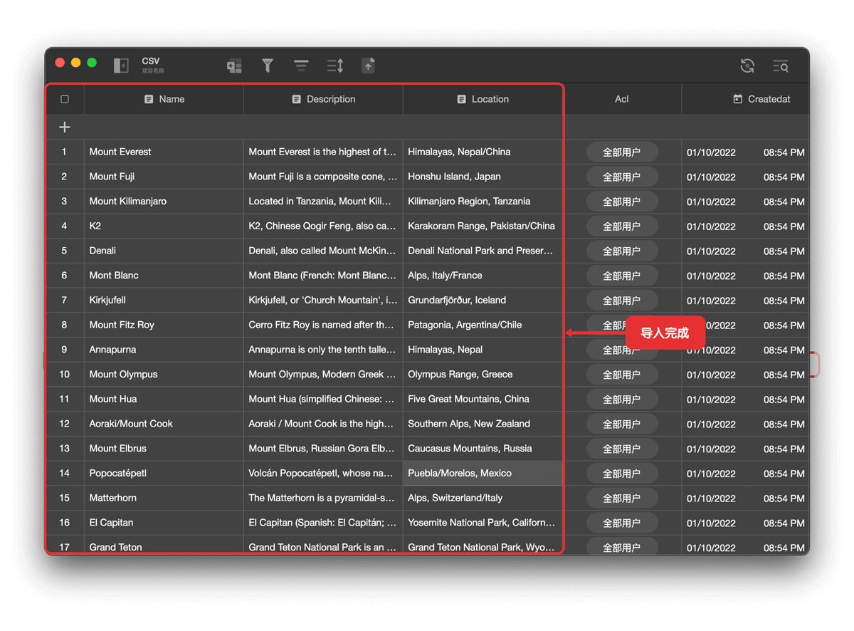
Task: Click the Name column text-type icon
Action: click(149, 99)
